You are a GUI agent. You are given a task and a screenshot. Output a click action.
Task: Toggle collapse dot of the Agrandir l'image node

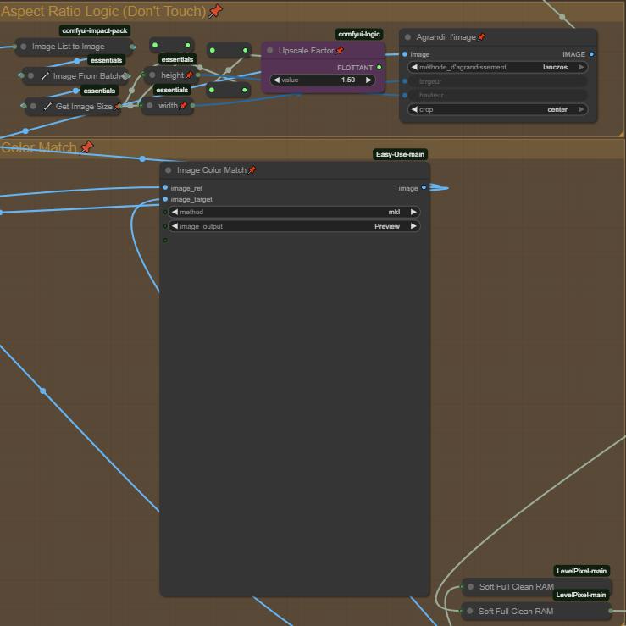pyautogui.click(x=407, y=37)
